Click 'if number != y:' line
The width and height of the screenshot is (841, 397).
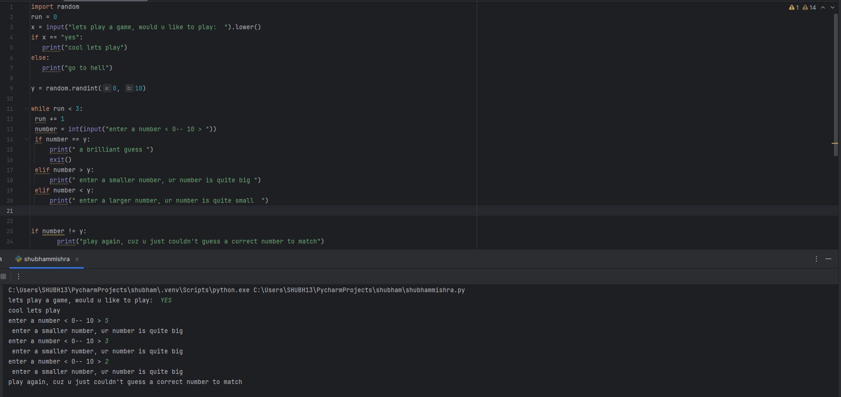(58, 231)
